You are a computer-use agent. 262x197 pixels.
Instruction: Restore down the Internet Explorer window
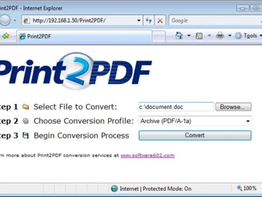point(256,8)
